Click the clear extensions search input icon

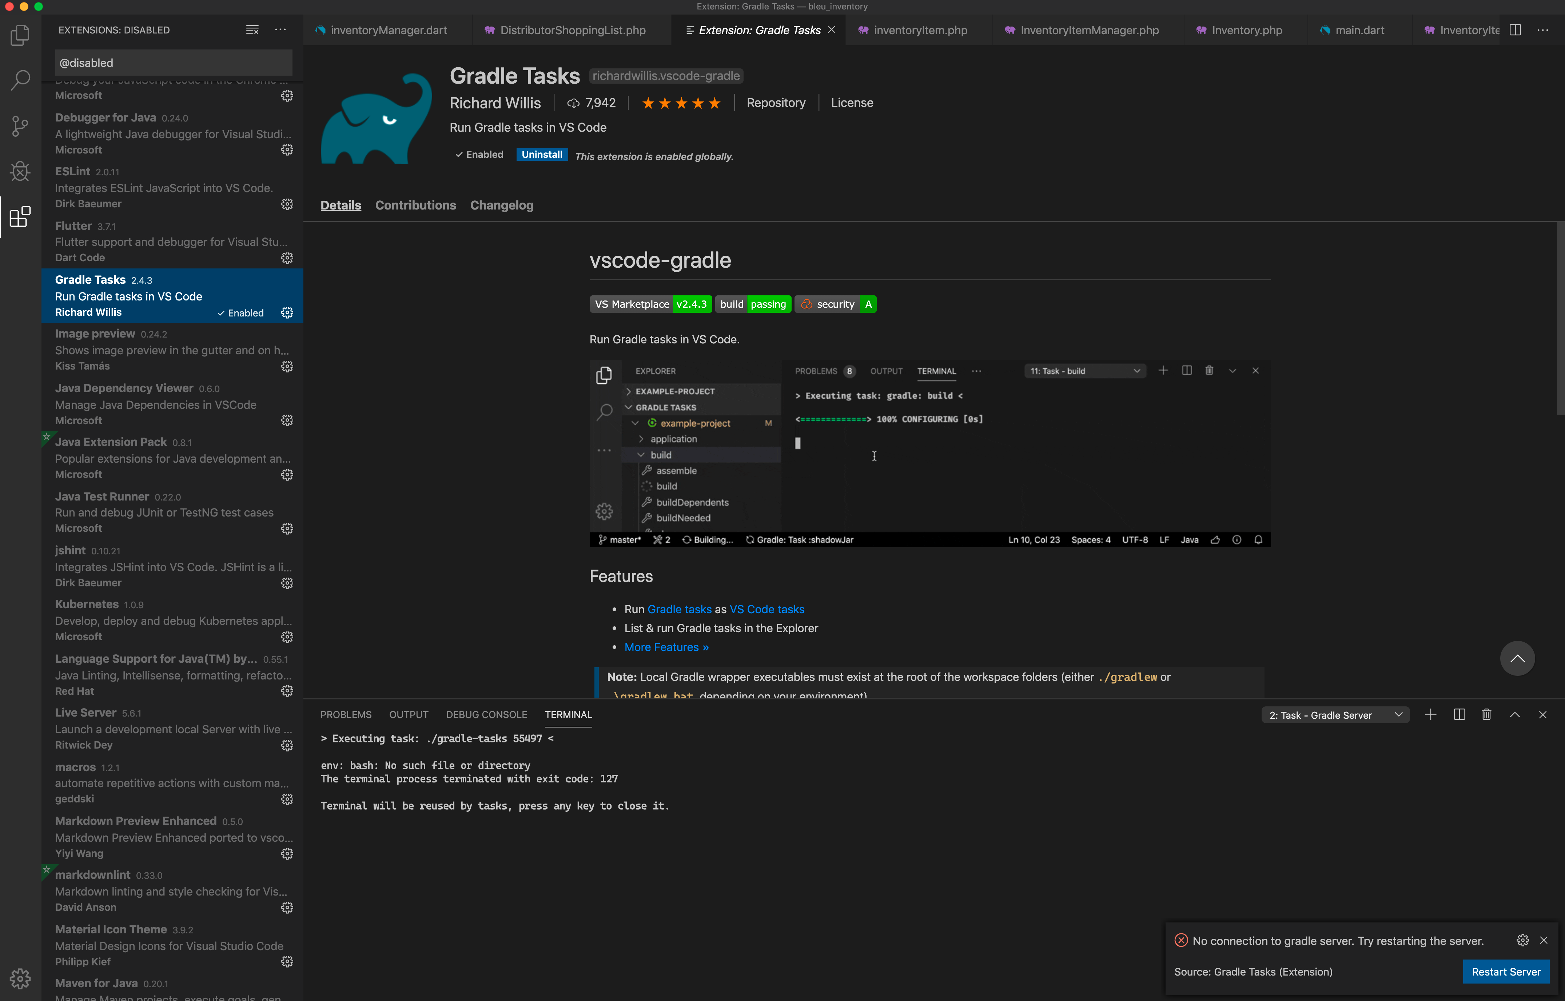252,29
